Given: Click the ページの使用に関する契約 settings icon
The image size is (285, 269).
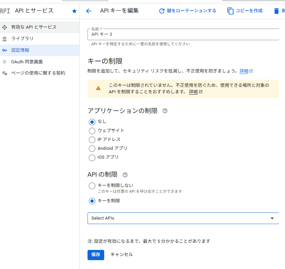Looking at the screenshot, I should point(4,73).
